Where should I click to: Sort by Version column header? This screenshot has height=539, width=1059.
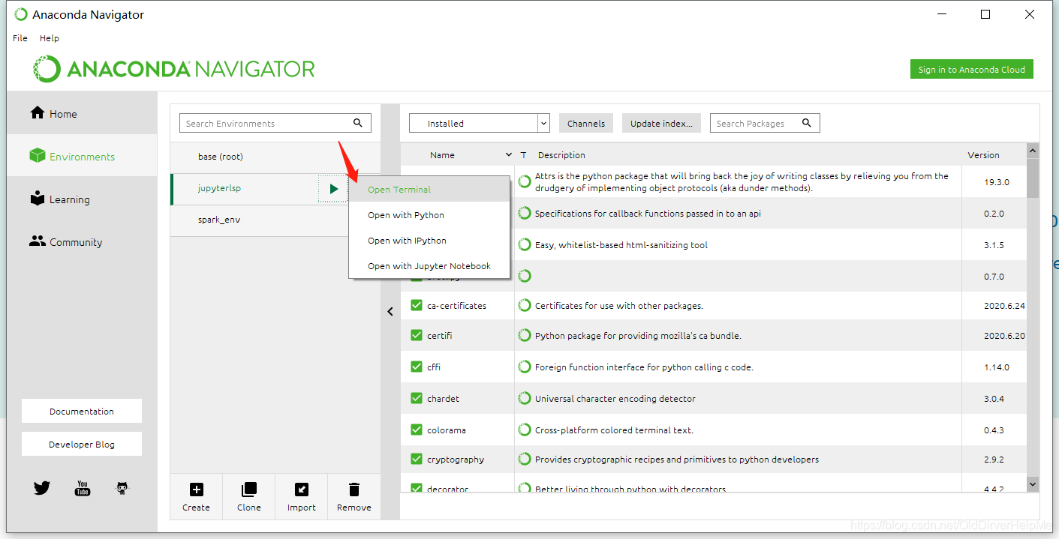[983, 154]
